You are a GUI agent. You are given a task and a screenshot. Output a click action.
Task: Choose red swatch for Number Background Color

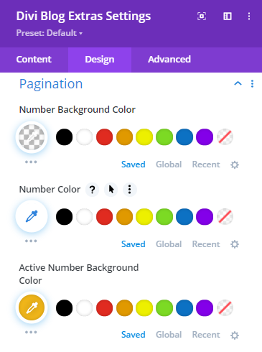coord(104,137)
